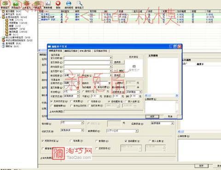Screen dimensions: 221x170
Task: Open 查询结果 search icon in tree
Action: tap(3, 43)
